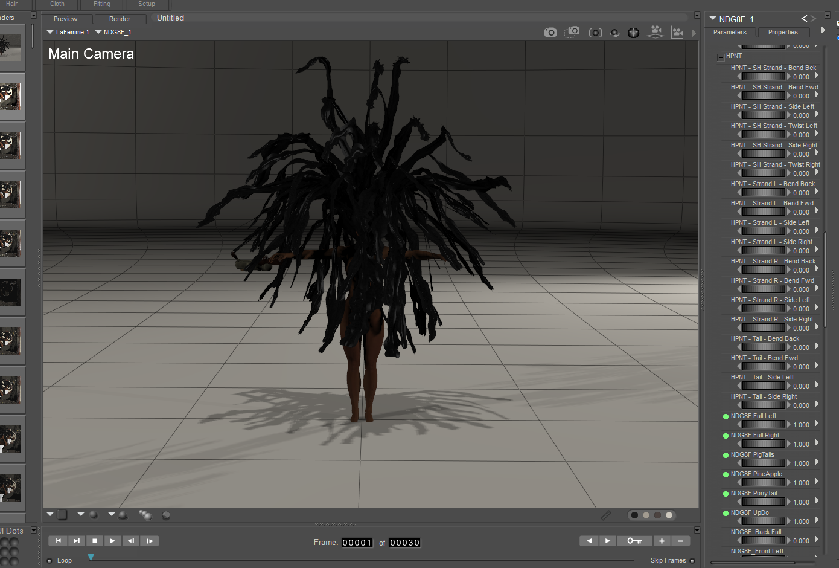Switch to the Preview tab

(66, 19)
